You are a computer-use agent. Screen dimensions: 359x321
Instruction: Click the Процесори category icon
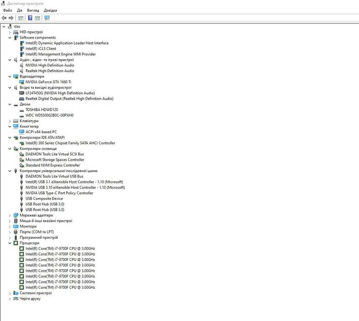16,243
